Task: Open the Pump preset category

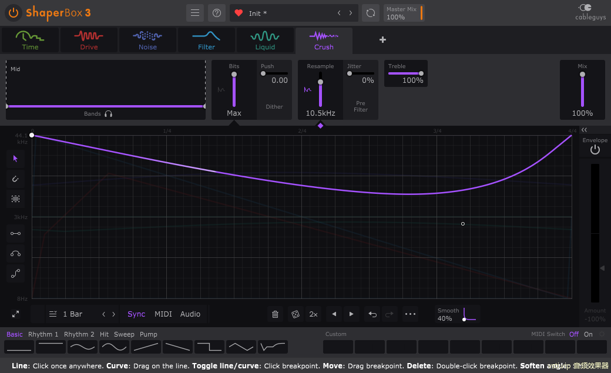Action: [x=149, y=334]
